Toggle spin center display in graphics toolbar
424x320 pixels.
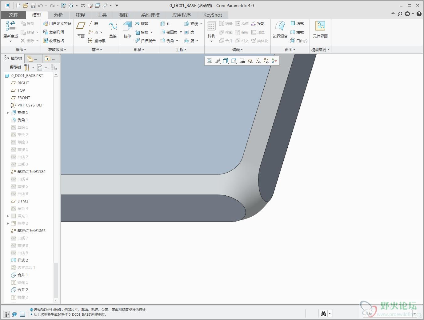pyautogui.click(x=274, y=61)
